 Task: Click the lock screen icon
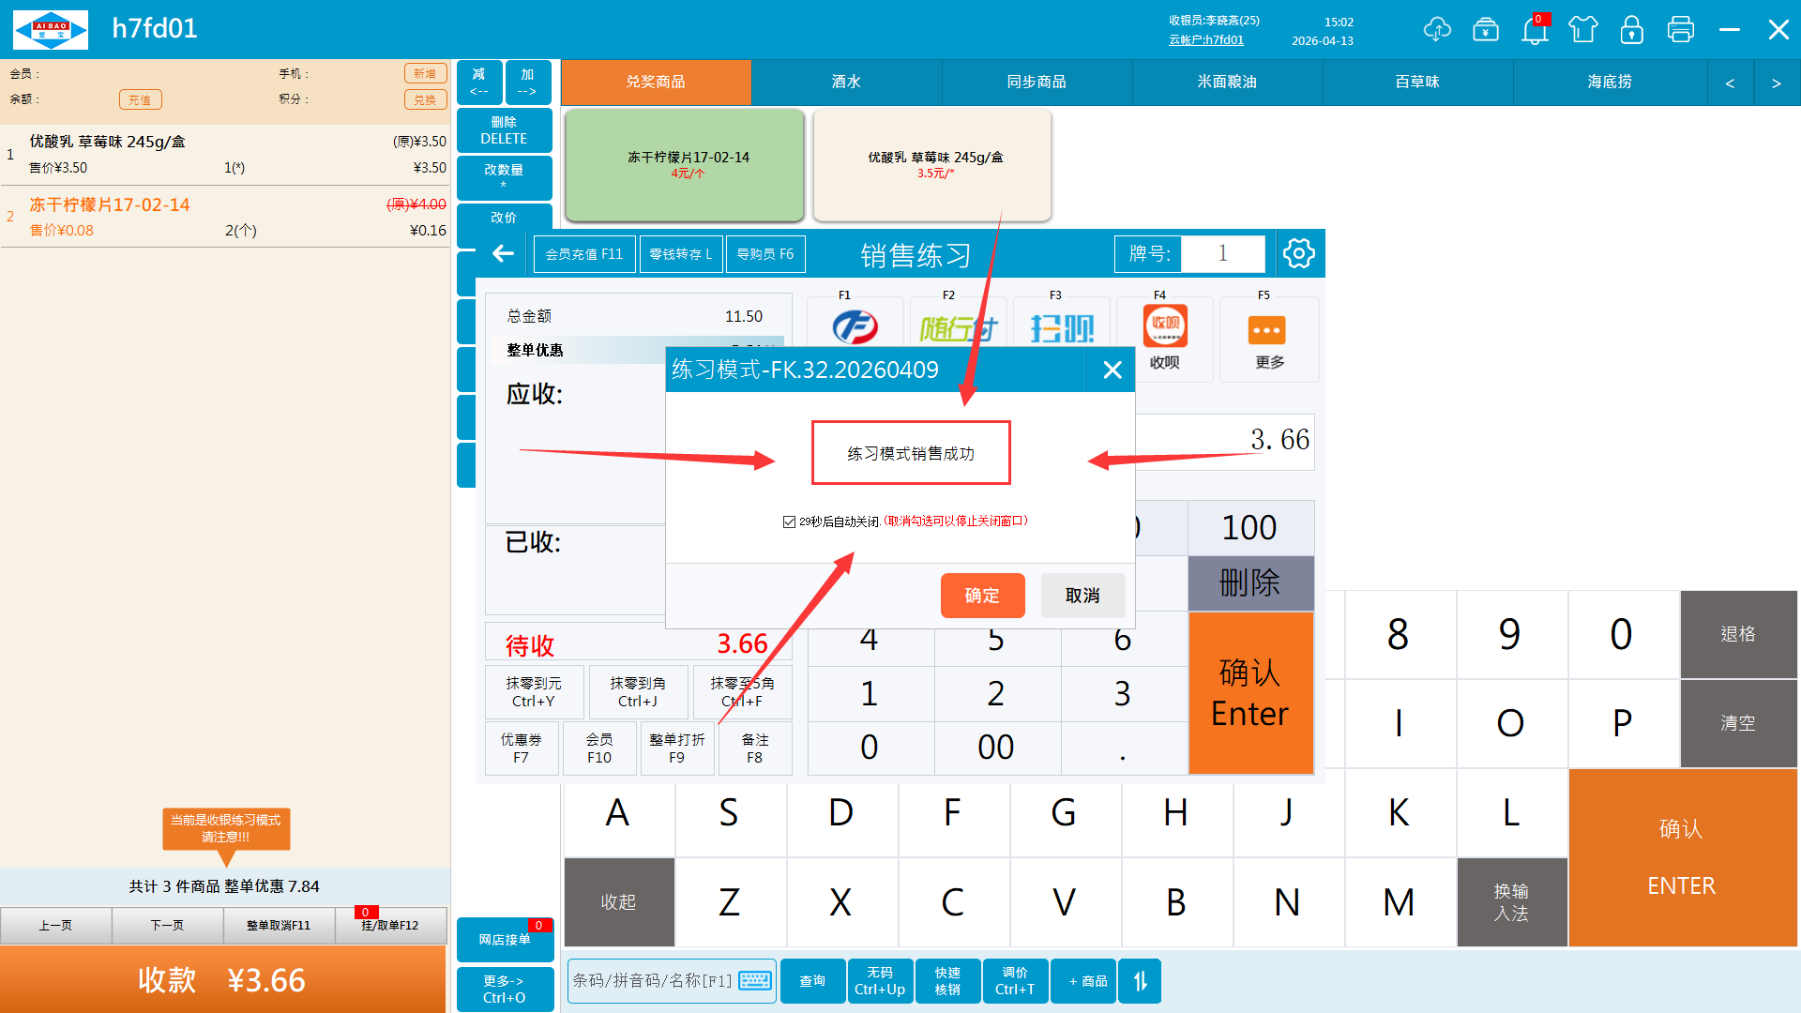[1631, 30]
